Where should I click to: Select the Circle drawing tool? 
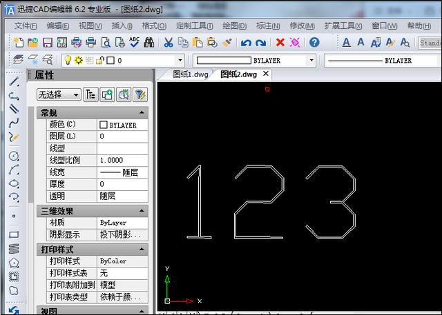(x=14, y=156)
